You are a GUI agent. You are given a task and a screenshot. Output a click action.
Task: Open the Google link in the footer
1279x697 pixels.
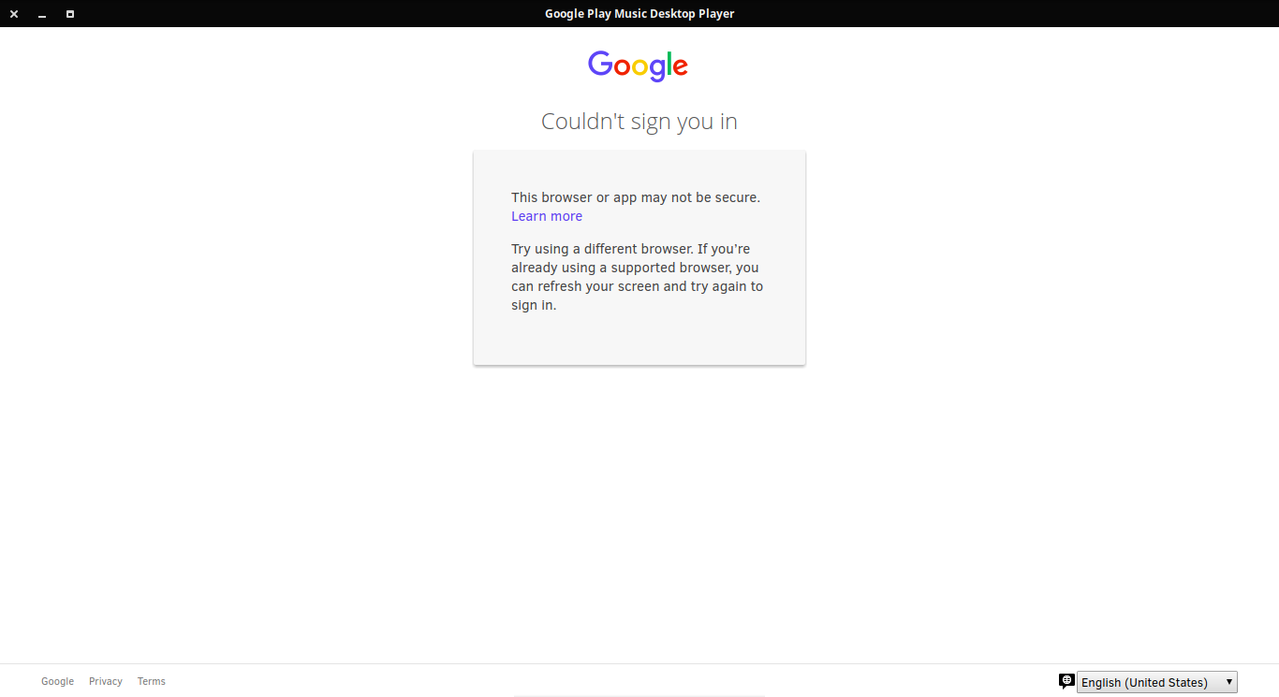point(57,681)
